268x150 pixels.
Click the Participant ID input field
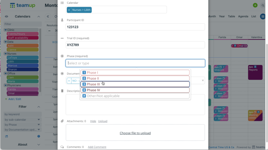[x=135, y=27]
